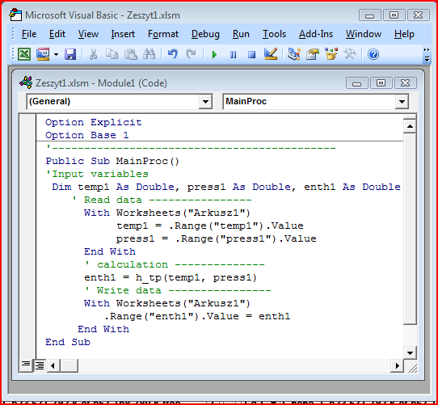Click the Copy icon in toolbar
The image size is (438, 405).
pos(112,54)
